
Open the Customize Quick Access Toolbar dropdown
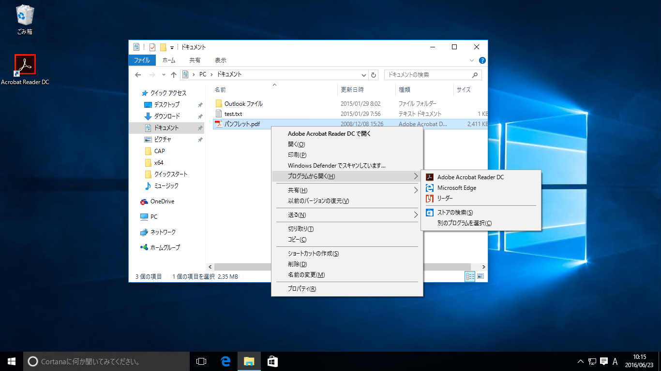(172, 47)
